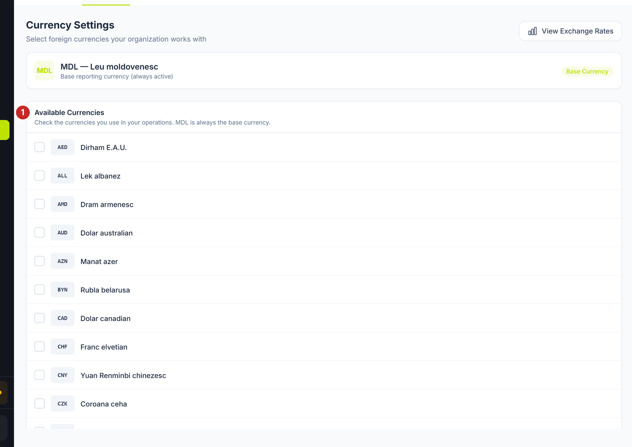
Task: Select the AUD Dolar australian checkbox
Action: pos(40,233)
